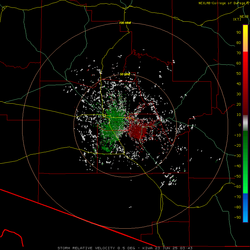250x250 pixels.
Task: Click the -30 knot scale label
Action: pos(237,156)
